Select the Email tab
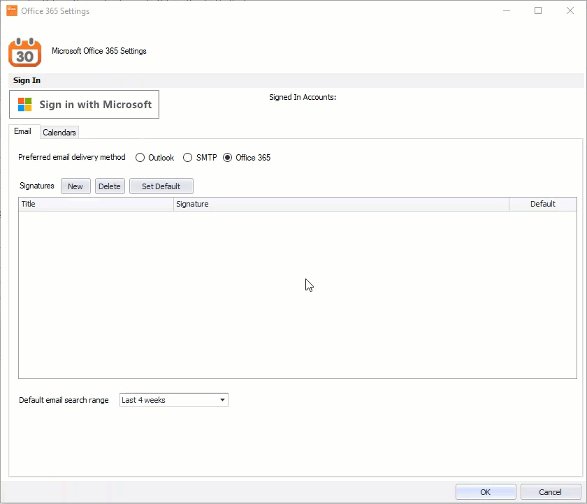 tap(22, 131)
